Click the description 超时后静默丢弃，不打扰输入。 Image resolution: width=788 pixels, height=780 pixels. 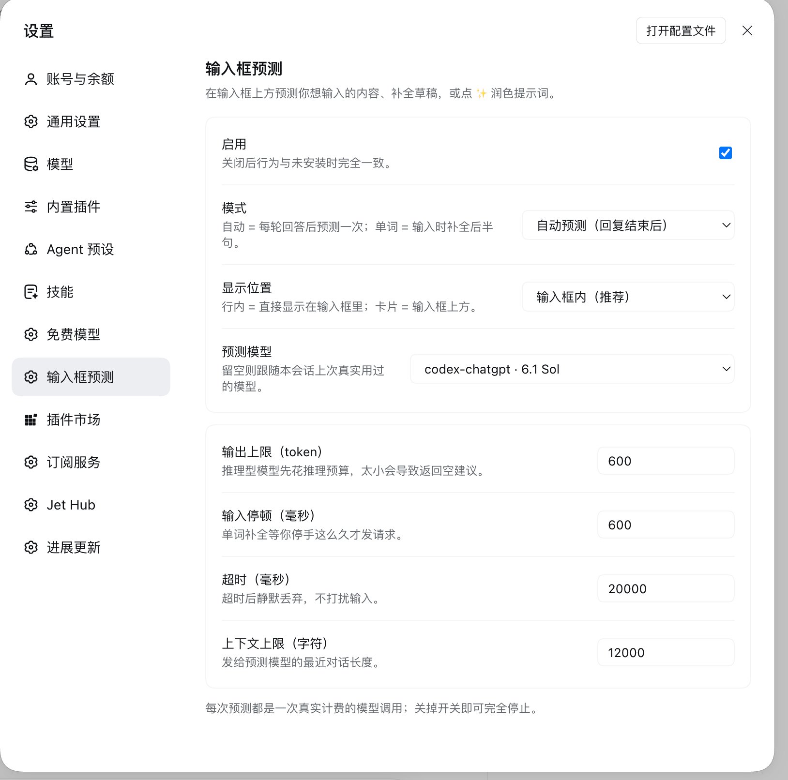[x=301, y=599]
